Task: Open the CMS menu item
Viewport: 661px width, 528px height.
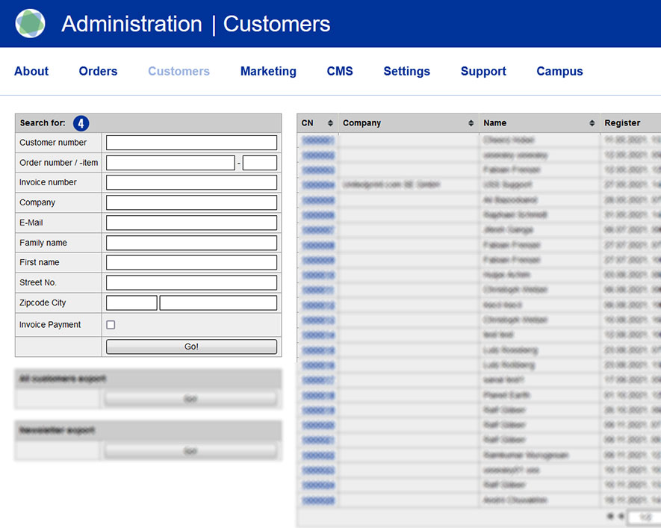Action: point(340,72)
